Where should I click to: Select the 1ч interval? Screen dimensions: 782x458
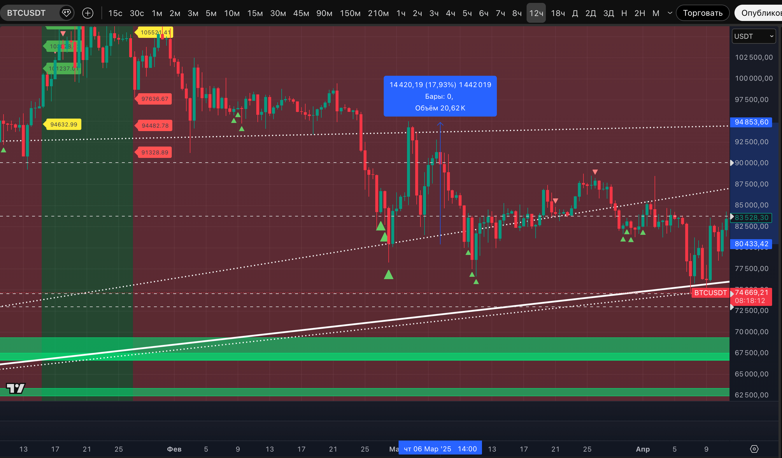tap(401, 13)
